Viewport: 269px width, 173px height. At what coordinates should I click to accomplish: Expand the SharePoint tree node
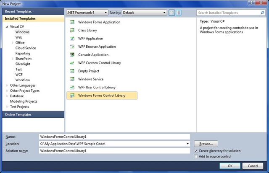12,59
